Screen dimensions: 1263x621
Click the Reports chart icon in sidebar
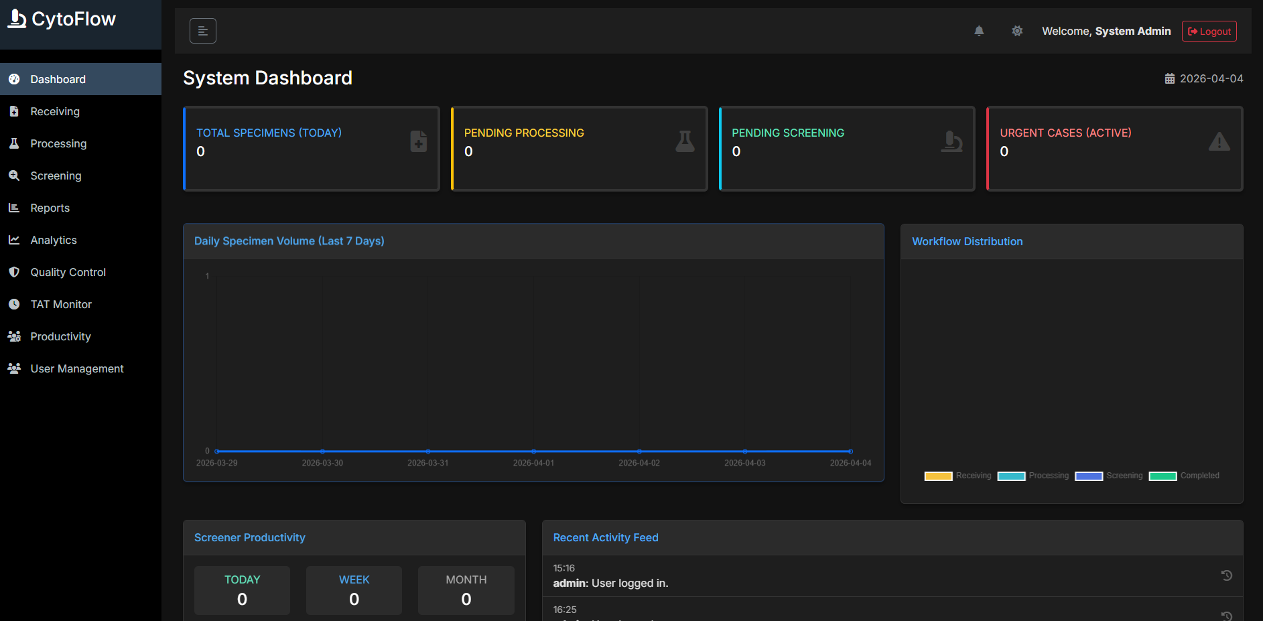point(14,208)
